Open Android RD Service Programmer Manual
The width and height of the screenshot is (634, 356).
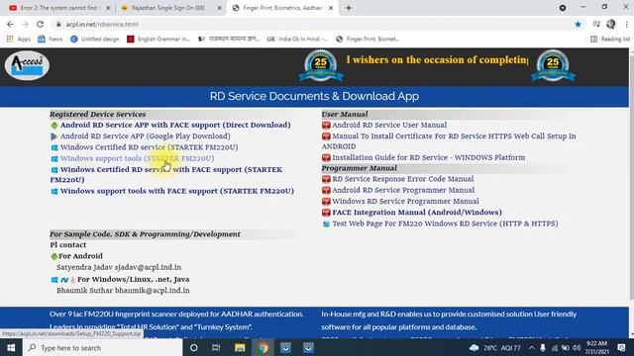click(x=403, y=190)
